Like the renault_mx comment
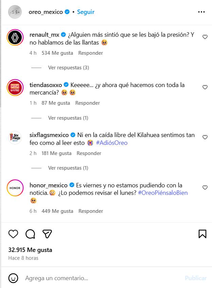The height and width of the screenshot is (288, 212). pos(205,37)
